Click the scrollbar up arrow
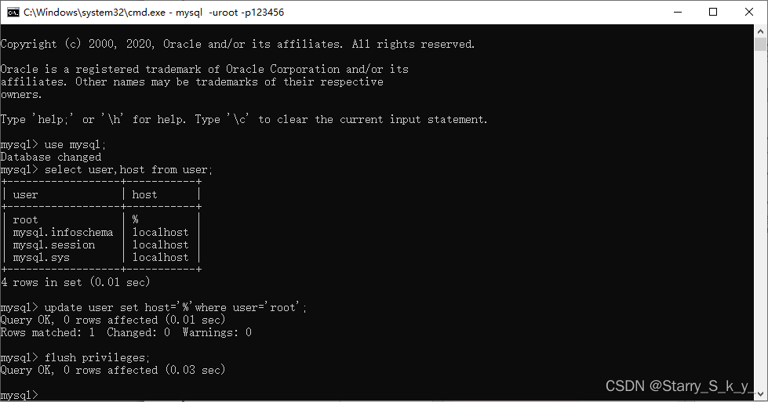This screenshot has height=402, width=768. pos(761,31)
